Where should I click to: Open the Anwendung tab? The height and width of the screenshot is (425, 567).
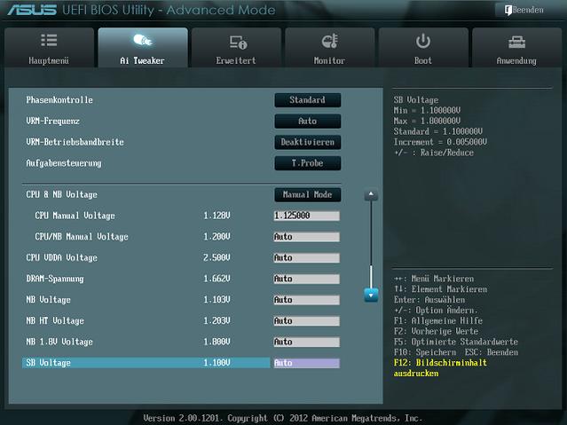tap(516, 47)
